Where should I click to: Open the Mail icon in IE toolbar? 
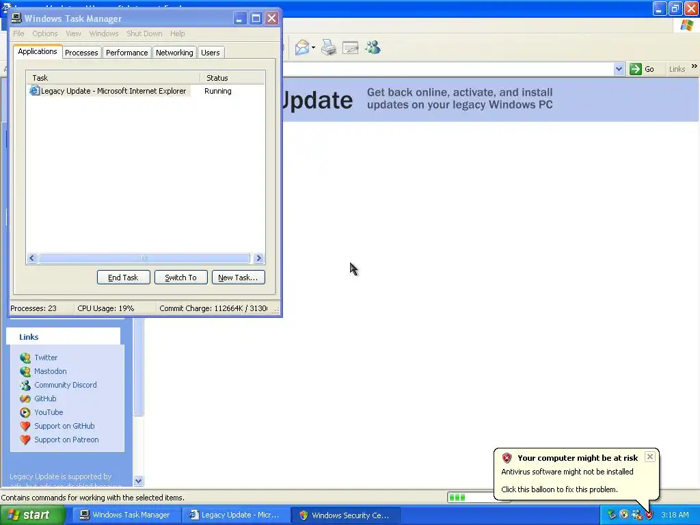coord(302,47)
